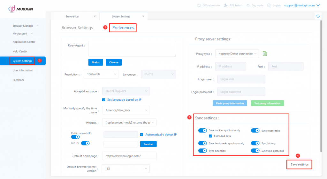This screenshot has height=179, width=327.
Task: Open User Information in sidebar
Action: coord(23,70)
